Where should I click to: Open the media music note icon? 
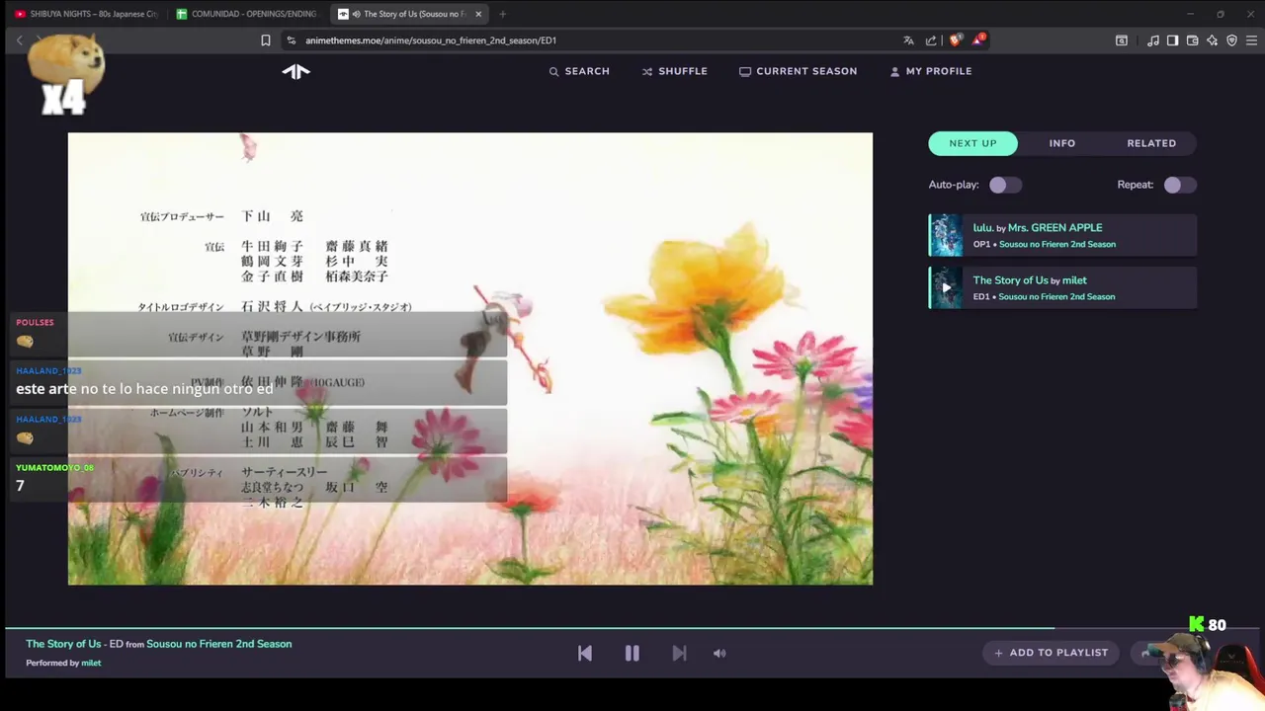pos(1153,40)
